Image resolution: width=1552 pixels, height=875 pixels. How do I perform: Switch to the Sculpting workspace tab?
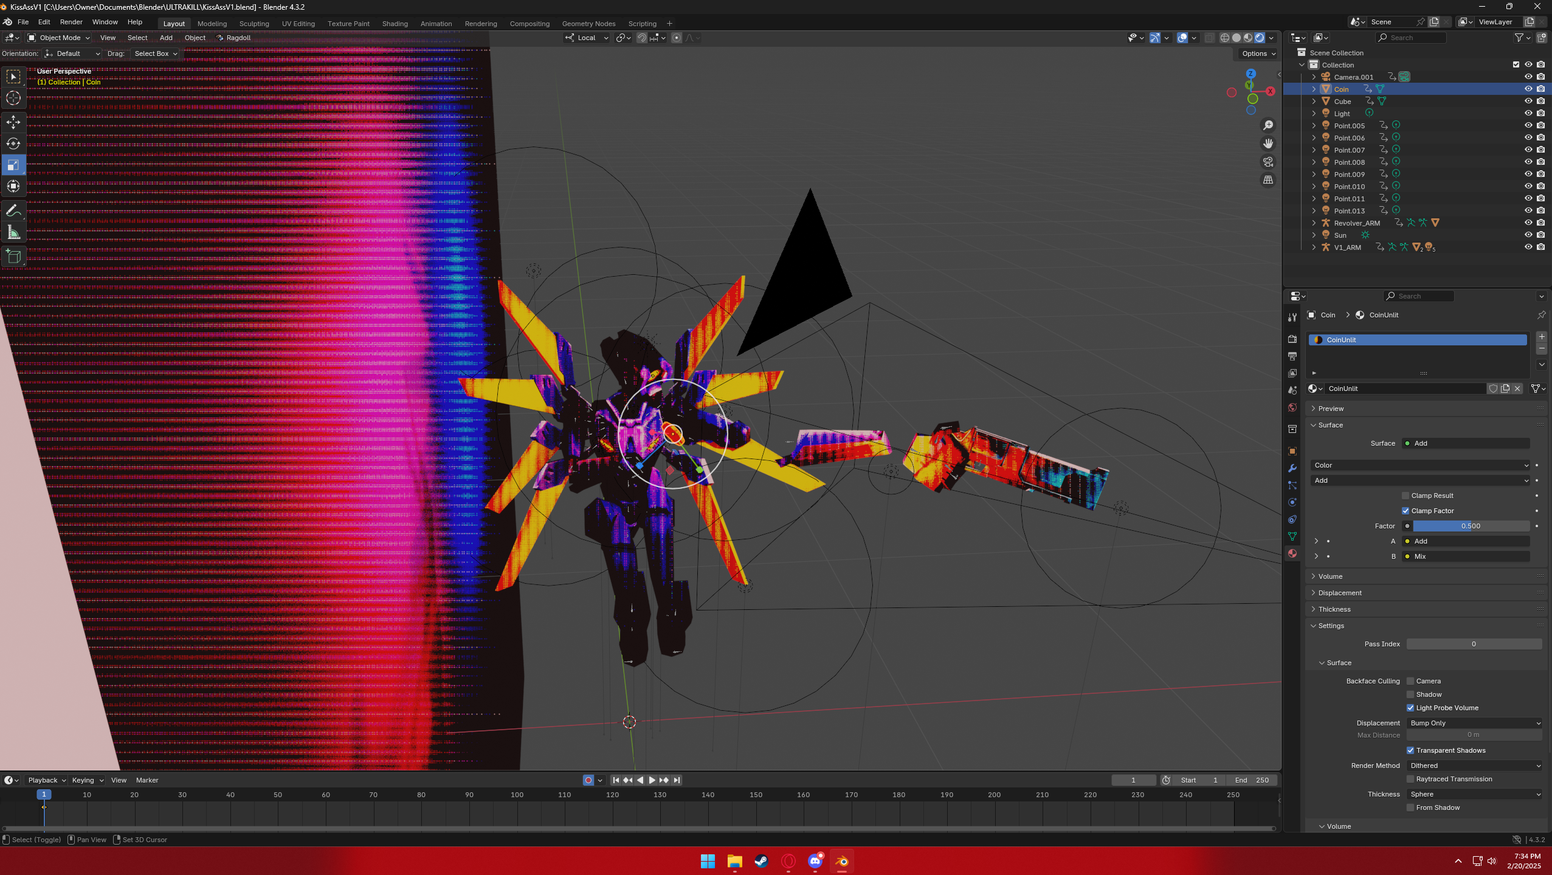pyautogui.click(x=254, y=24)
